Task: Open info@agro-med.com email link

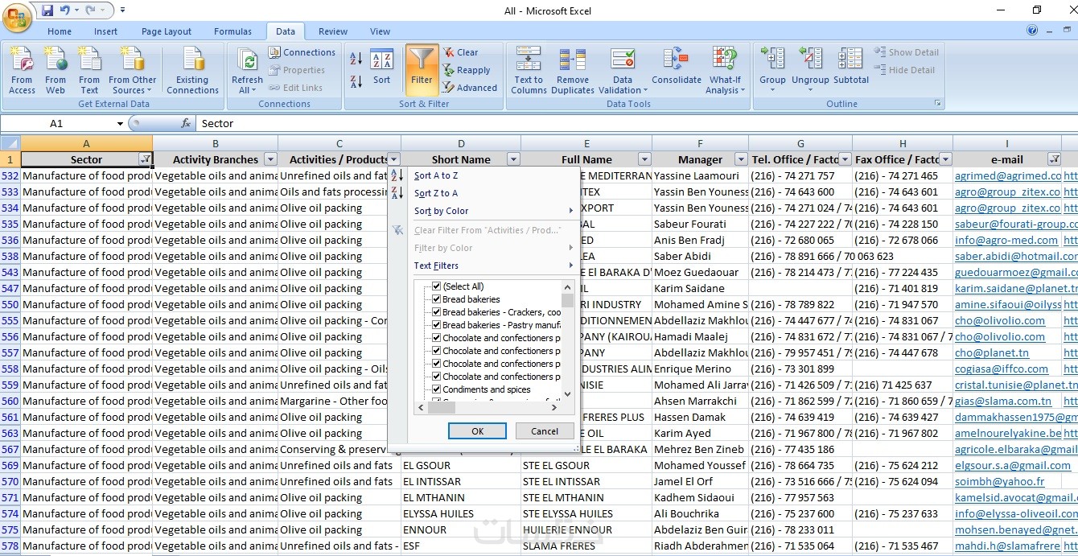Action: pos(1006,240)
